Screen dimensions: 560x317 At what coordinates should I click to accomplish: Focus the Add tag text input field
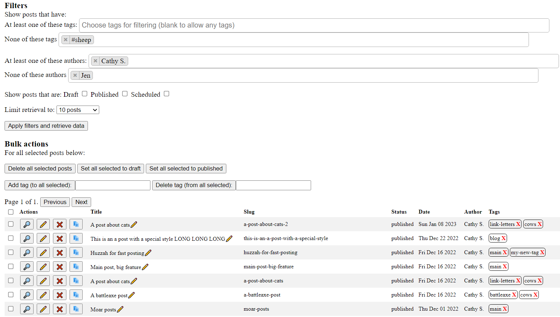coord(113,185)
